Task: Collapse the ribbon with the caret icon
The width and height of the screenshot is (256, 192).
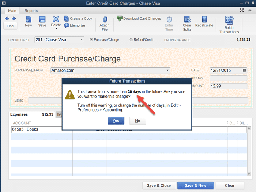Action: coord(250,10)
